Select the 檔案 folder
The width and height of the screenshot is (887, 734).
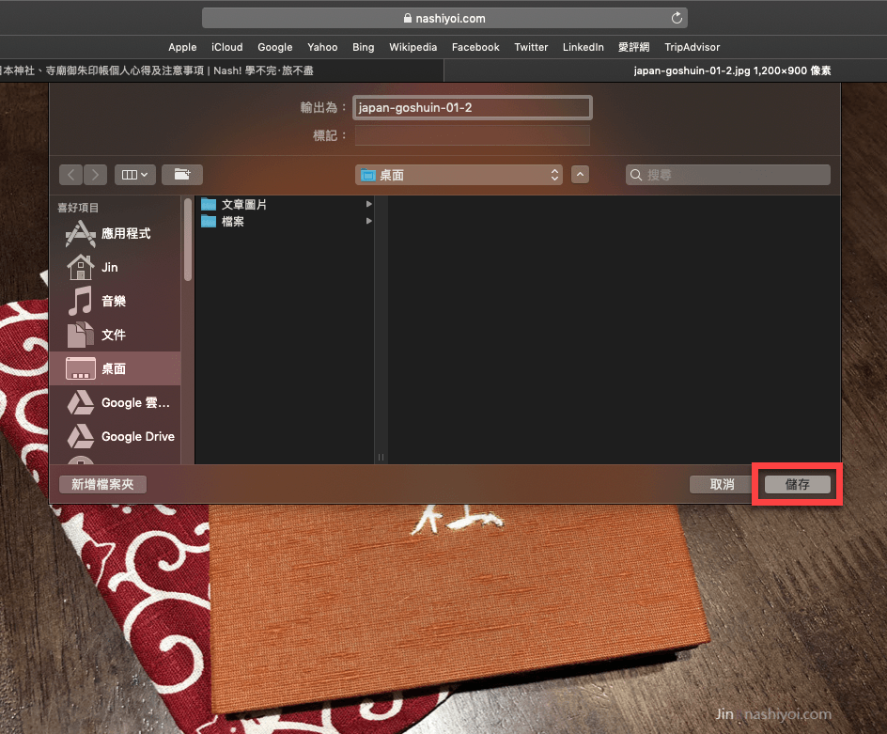click(287, 221)
